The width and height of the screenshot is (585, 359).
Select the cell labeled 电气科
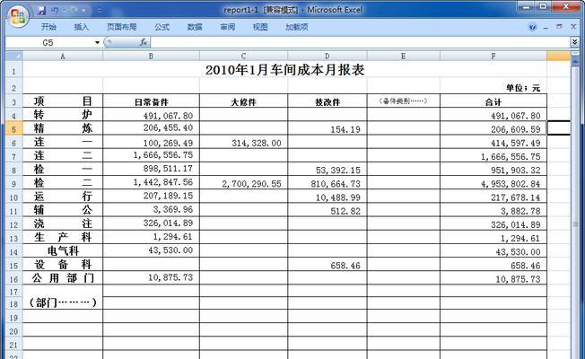pyautogui.click(x=63, y=250)
